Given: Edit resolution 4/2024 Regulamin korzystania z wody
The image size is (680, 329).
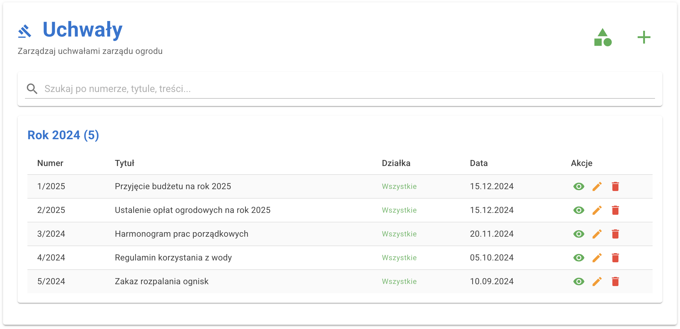Looking at the screenshot, I should pyautogui.click(x=597, y=258).
